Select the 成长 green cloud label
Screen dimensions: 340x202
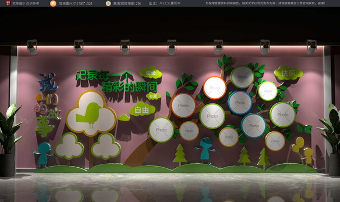(151, 73)
